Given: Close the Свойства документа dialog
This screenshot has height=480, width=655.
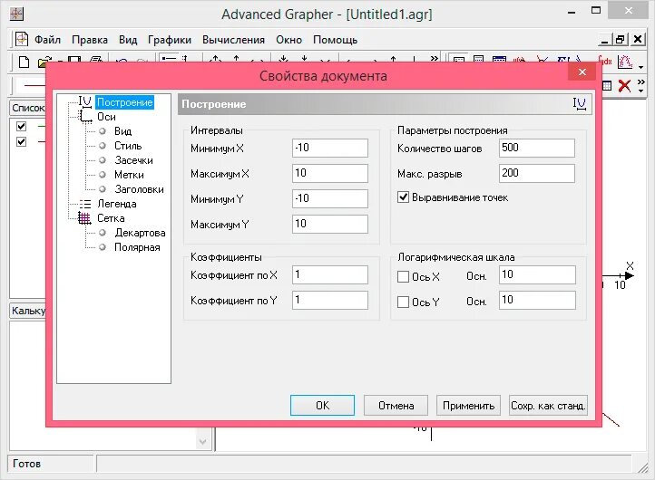Looking at the screenshot, I should tap(582, 72).
